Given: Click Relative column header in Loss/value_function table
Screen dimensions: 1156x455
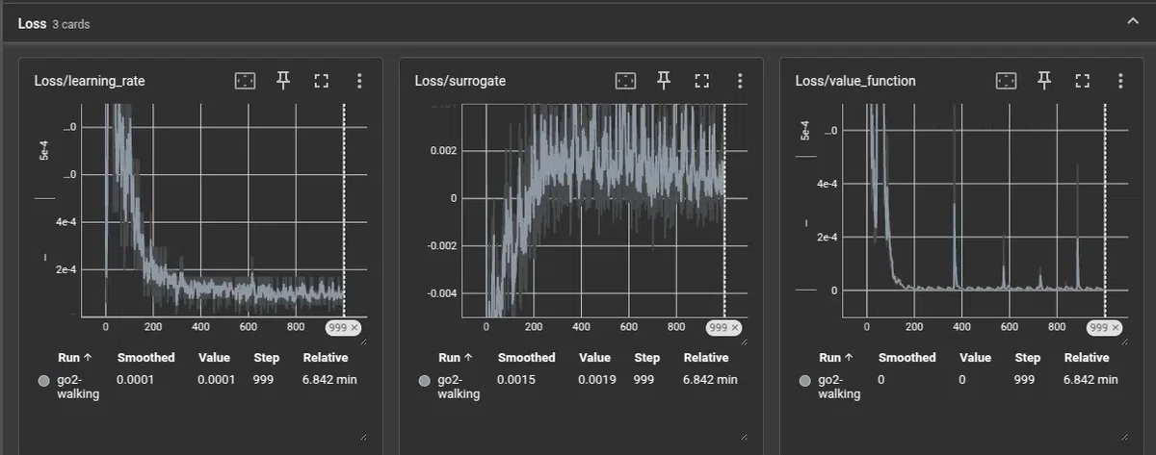Looking at the screenshot, I should point(1087,358).
